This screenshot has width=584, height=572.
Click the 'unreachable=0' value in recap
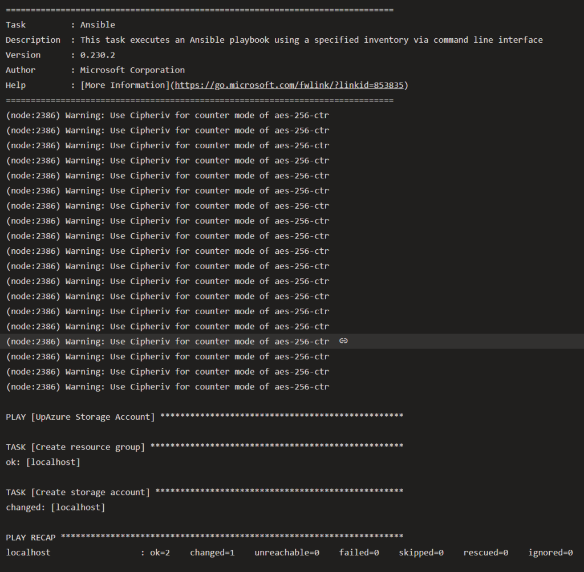pyautogui.click(x=287, y=552)
